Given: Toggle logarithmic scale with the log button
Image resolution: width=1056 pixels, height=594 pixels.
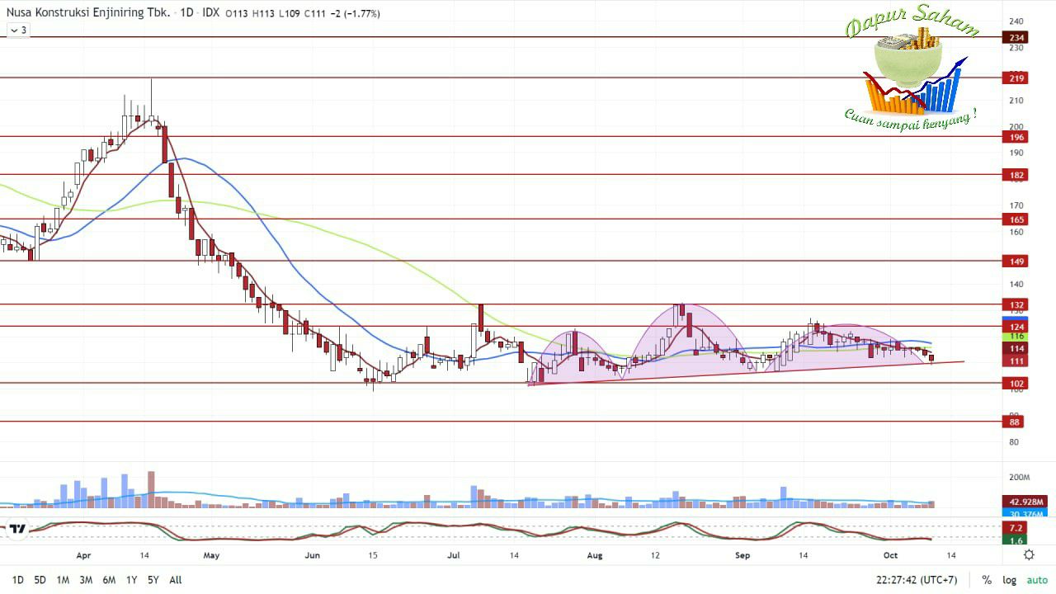Looking at the screenshot, I should (x=1008, y=580).
